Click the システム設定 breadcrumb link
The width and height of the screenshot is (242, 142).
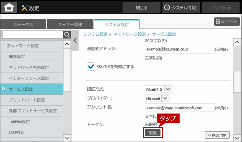click(x=96, y=34)
